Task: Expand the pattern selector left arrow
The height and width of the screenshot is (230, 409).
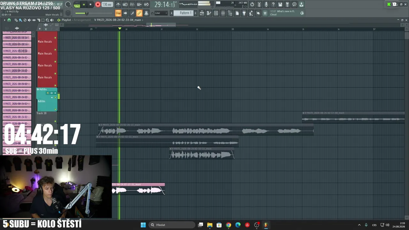Action: [x=172, y=13]
